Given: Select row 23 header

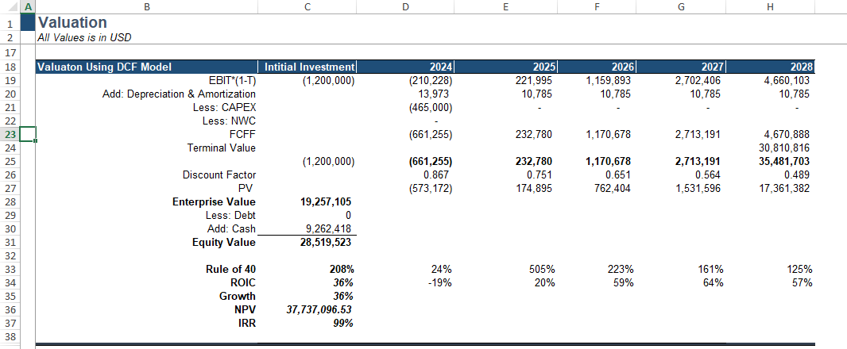Looking at the screenshot, I should [x=10, y=134].
